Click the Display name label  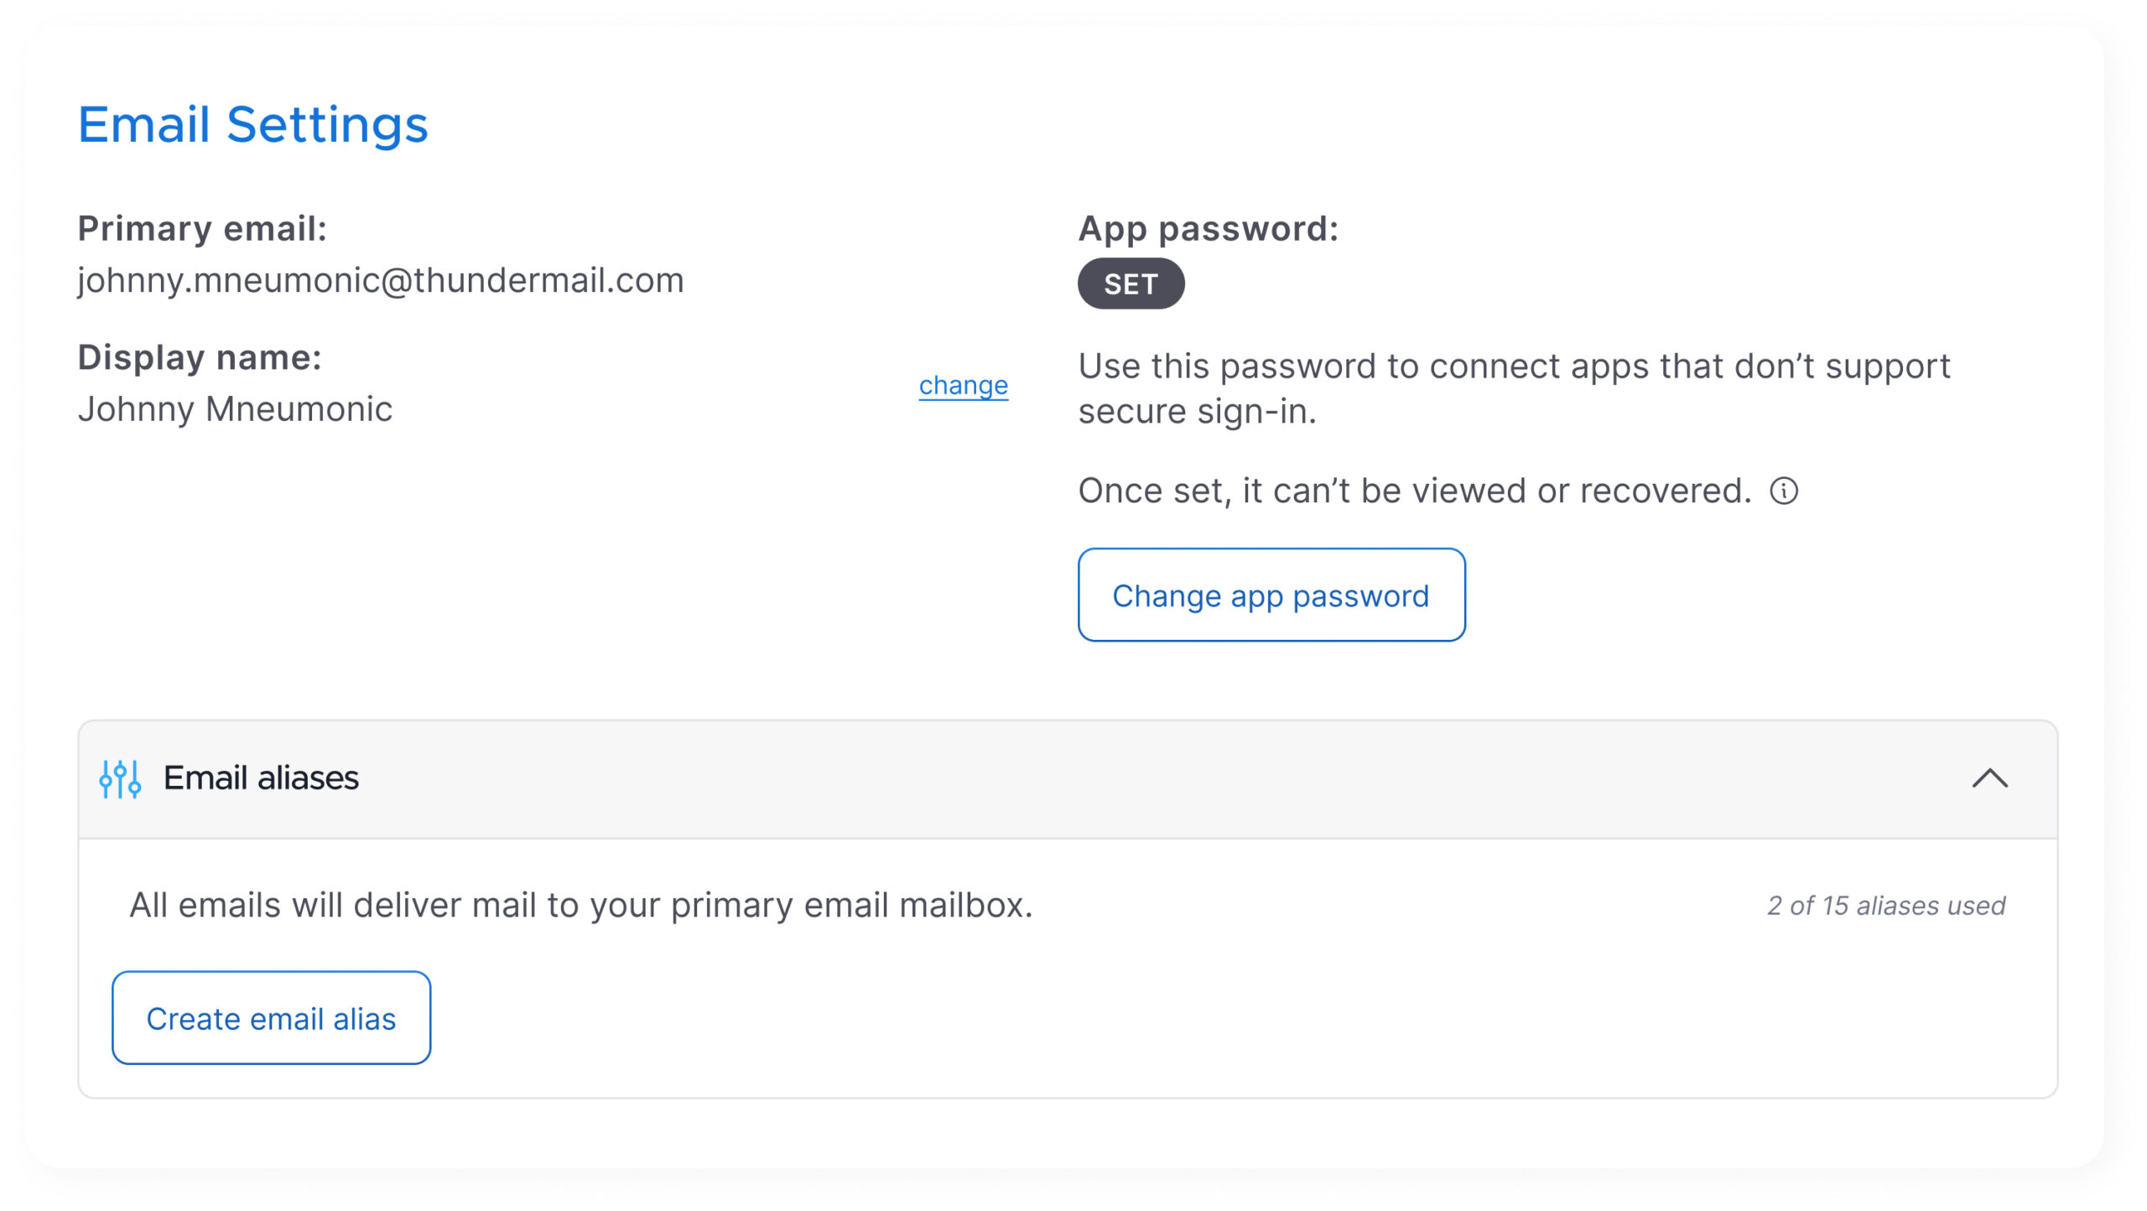(200, 358)
